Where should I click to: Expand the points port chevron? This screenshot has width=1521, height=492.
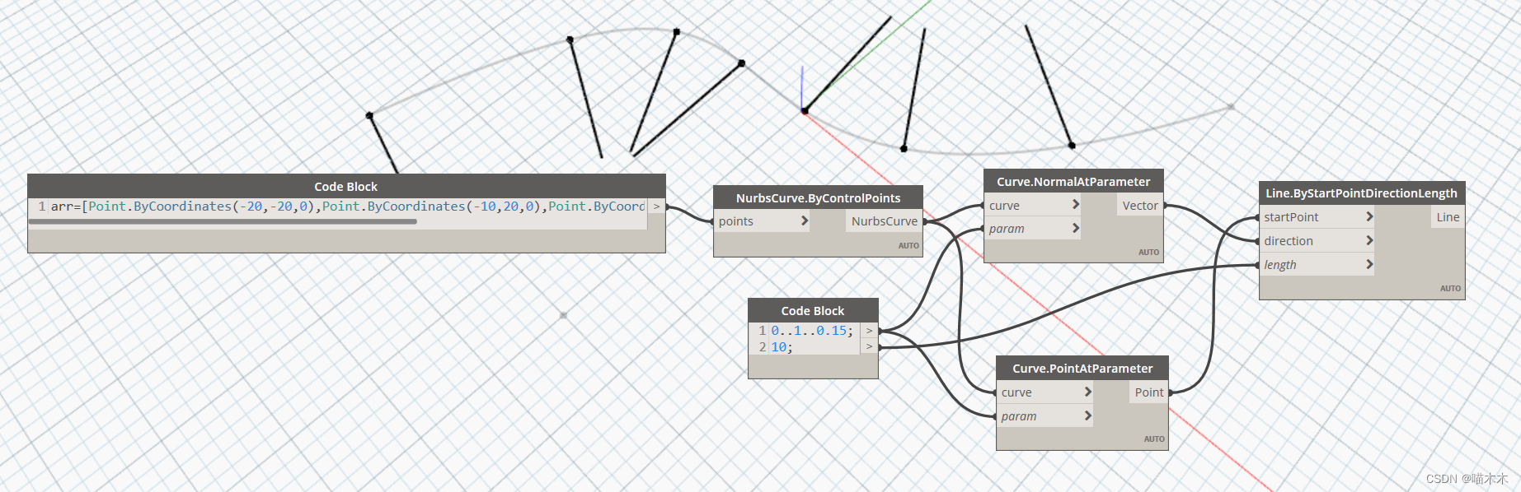coord(805,220)
